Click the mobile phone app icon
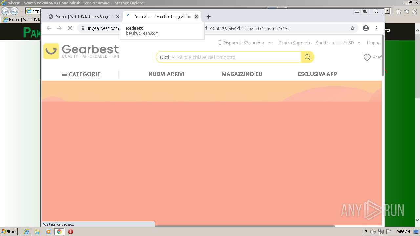The height and width of the screenshot is (236, 420). coord(220,42)
